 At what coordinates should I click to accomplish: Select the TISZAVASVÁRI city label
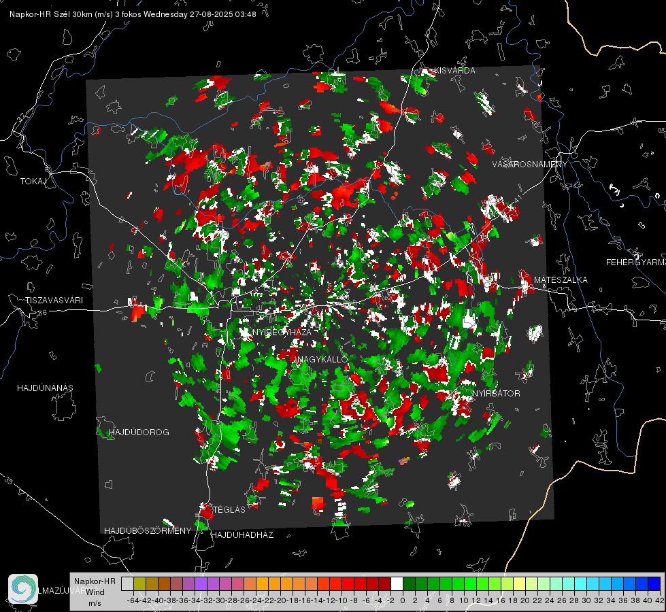pos(54,301)
